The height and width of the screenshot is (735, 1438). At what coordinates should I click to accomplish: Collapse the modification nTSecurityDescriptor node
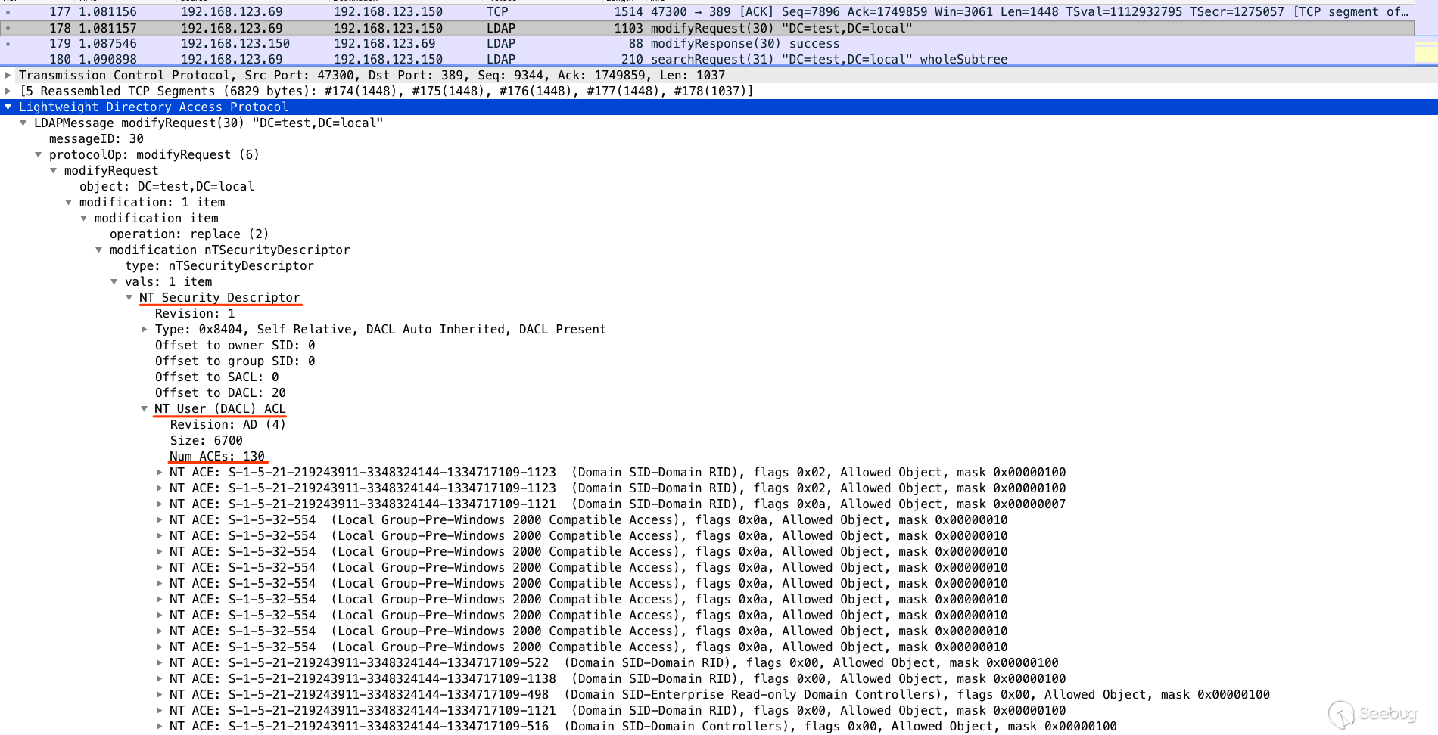pos(99,250)
